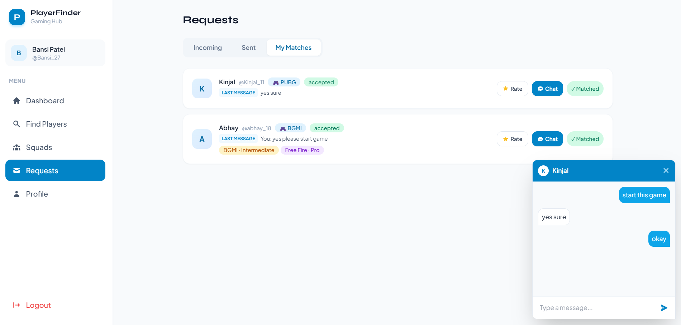Click the BGMI · Intermediate skill tag
The image size is (681, 325).
coord(249,150)
